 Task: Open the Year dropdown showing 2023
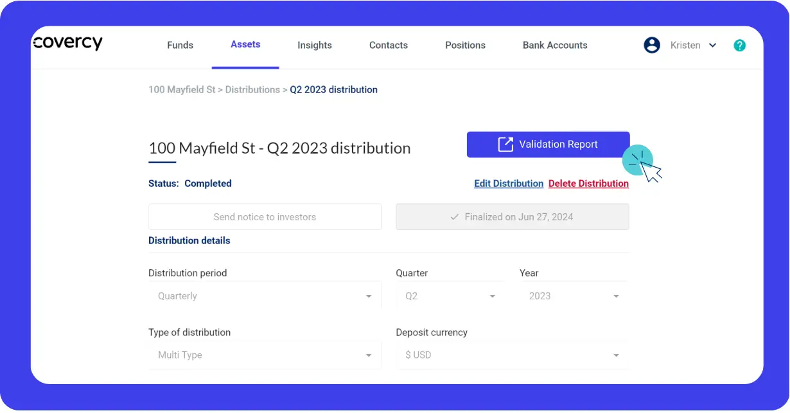point(616,295)
